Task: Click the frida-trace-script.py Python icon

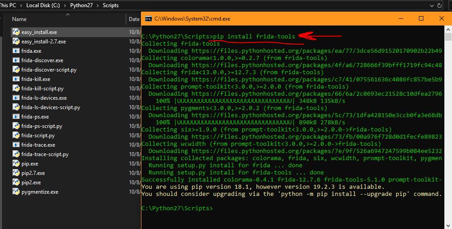Action: click(16, 154)
